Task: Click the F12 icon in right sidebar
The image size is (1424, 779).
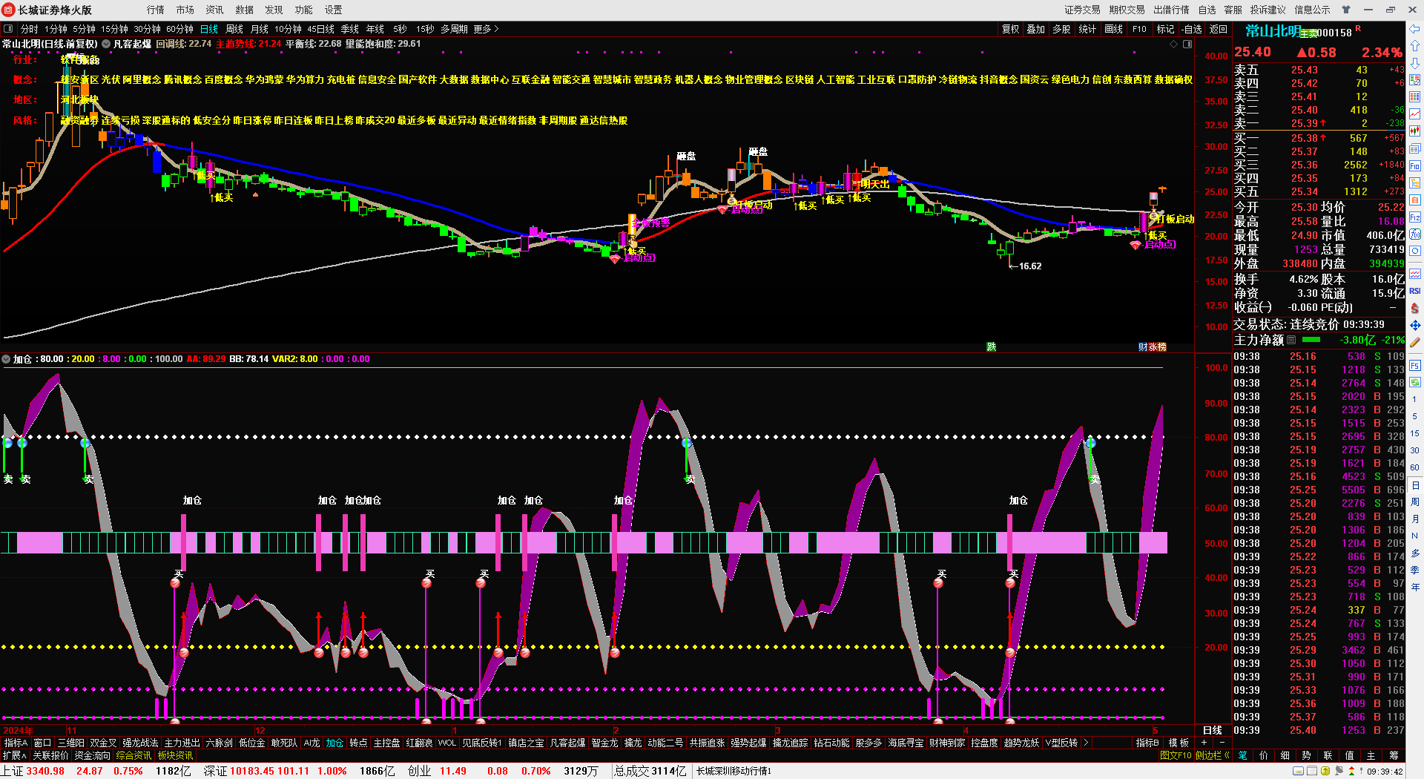Action: coord(1415,217)
